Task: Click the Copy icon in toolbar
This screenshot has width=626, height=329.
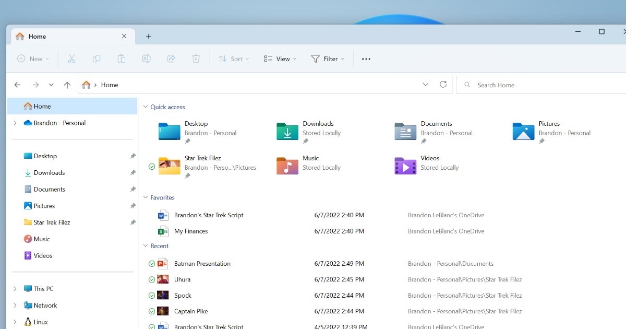Action: tap(97, 59)
